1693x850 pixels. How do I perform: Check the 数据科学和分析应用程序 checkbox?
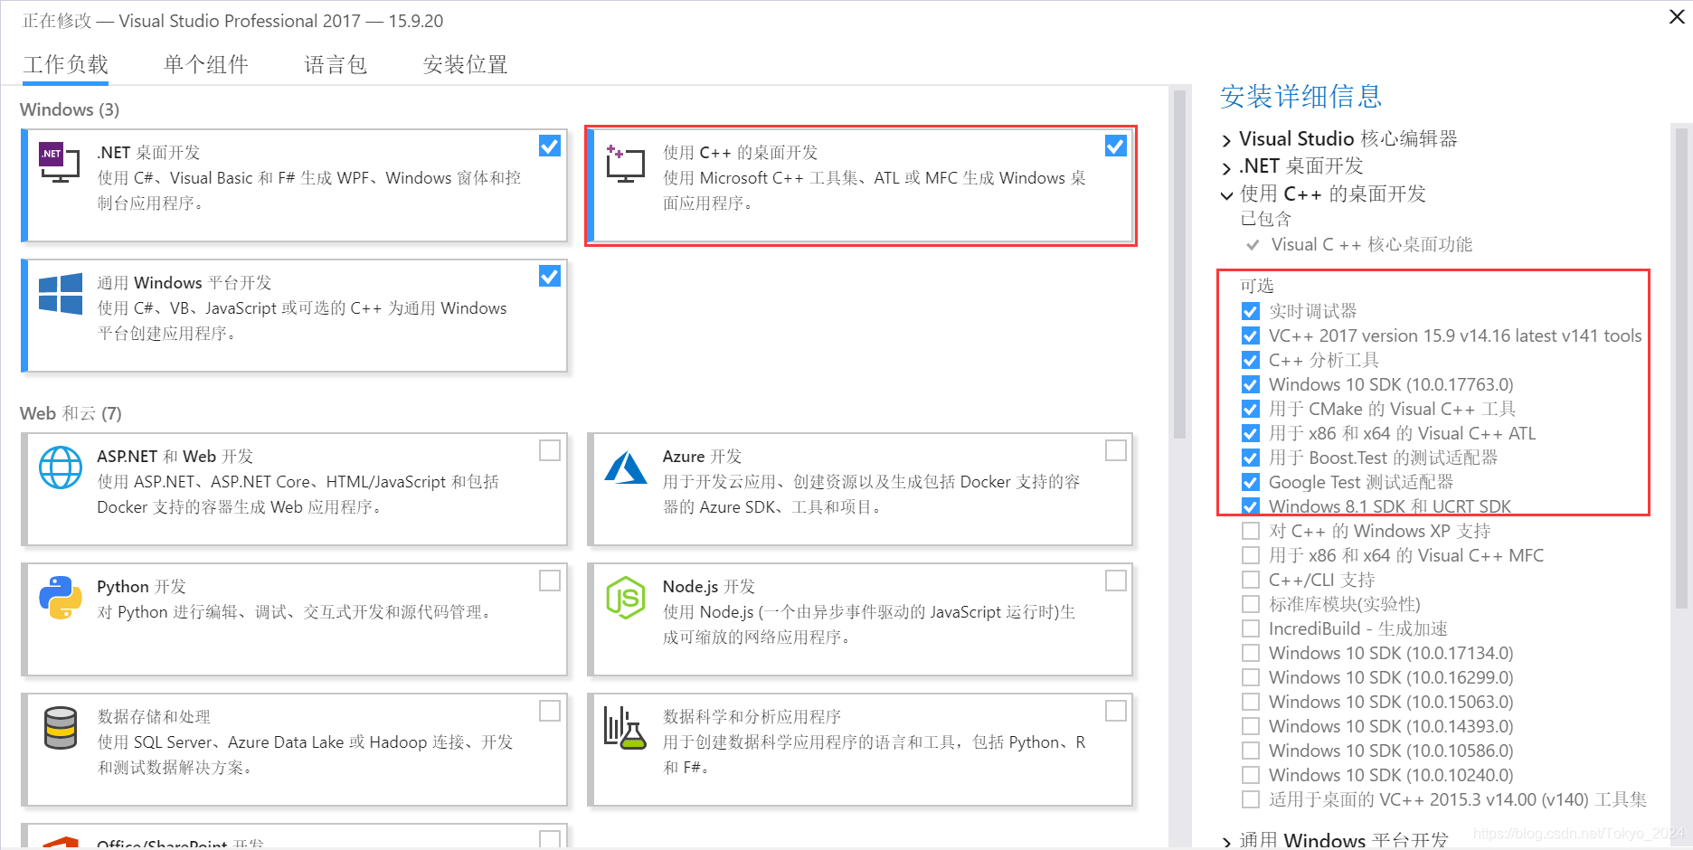pyautogui.click(x=1116, y=711)
